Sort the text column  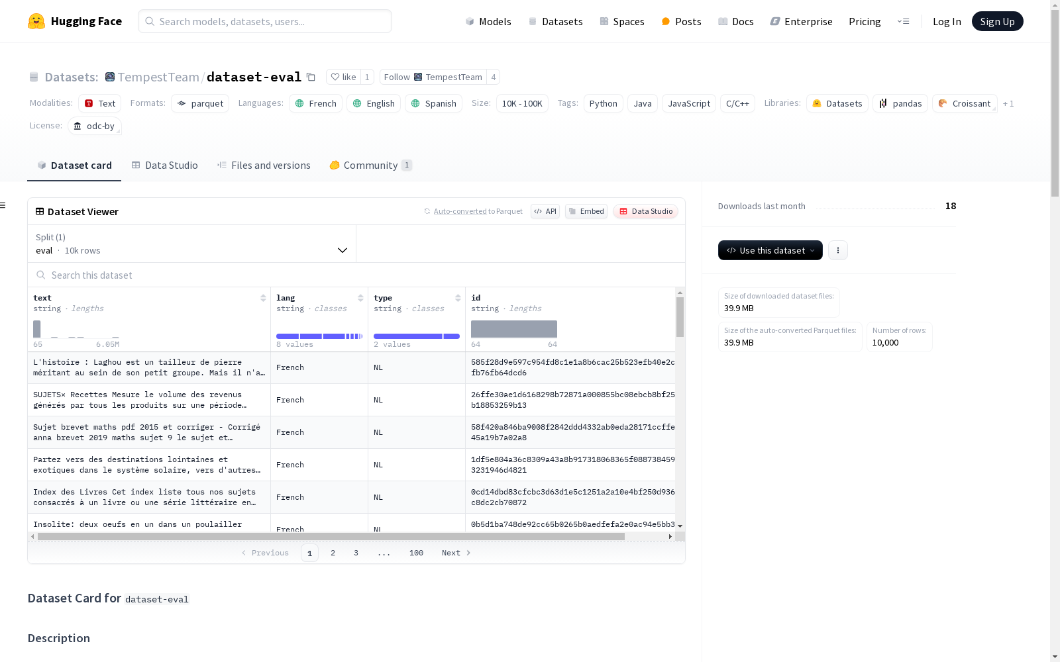(263, 298)
